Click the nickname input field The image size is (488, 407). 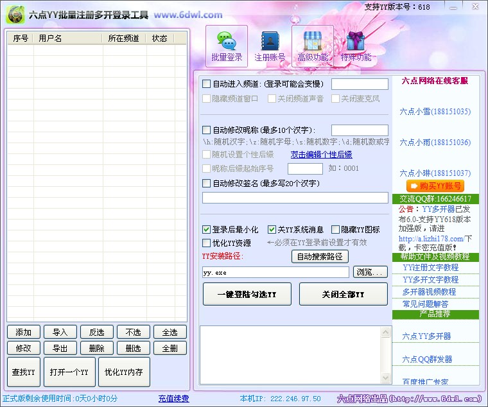tap(360, 130)
